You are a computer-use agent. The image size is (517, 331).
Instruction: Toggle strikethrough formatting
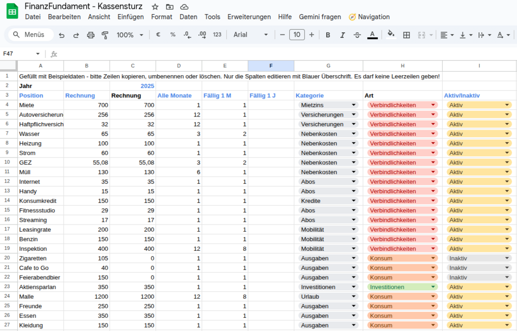coord(357,35)
